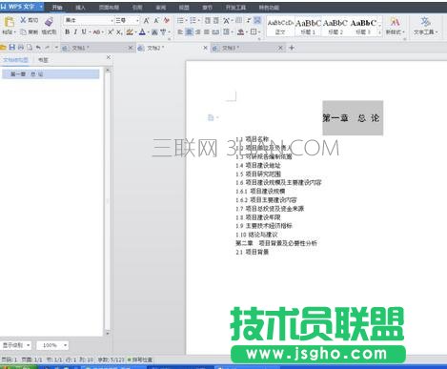Click the Increase font size icon
Image resolution: width=447 pixels, height=369 pixels.
coord(146,21)
